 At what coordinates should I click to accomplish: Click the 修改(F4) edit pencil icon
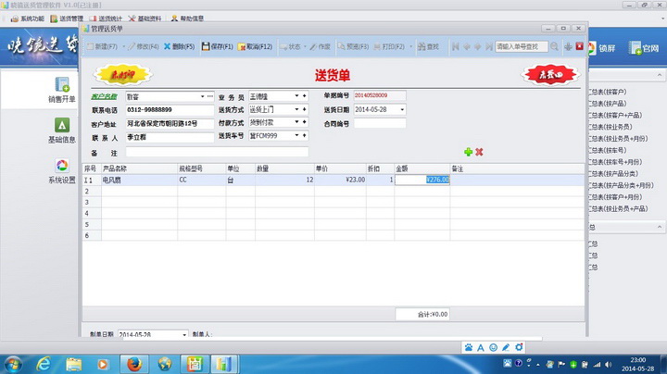coord(132,46)
